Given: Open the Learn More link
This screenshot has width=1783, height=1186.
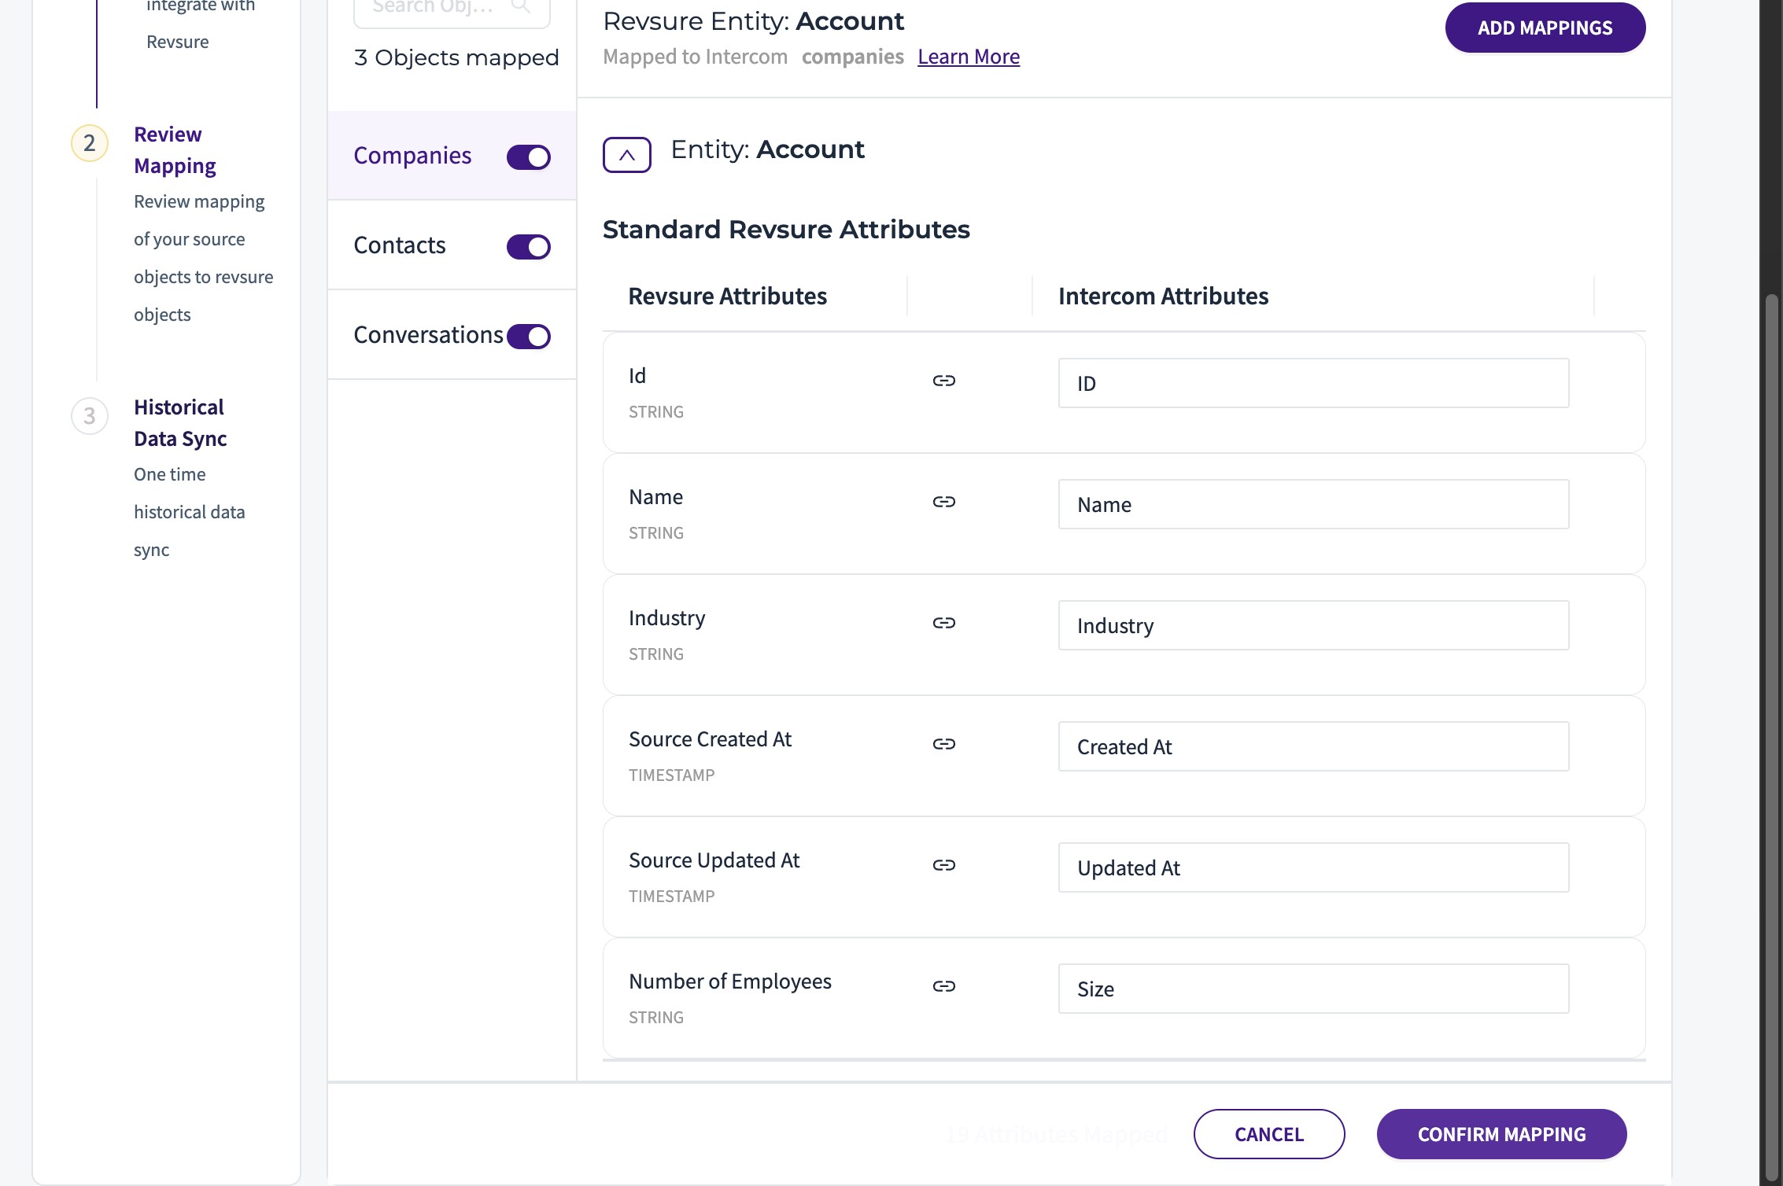Looking at the screenshot, I should click(x=968, y=57).
